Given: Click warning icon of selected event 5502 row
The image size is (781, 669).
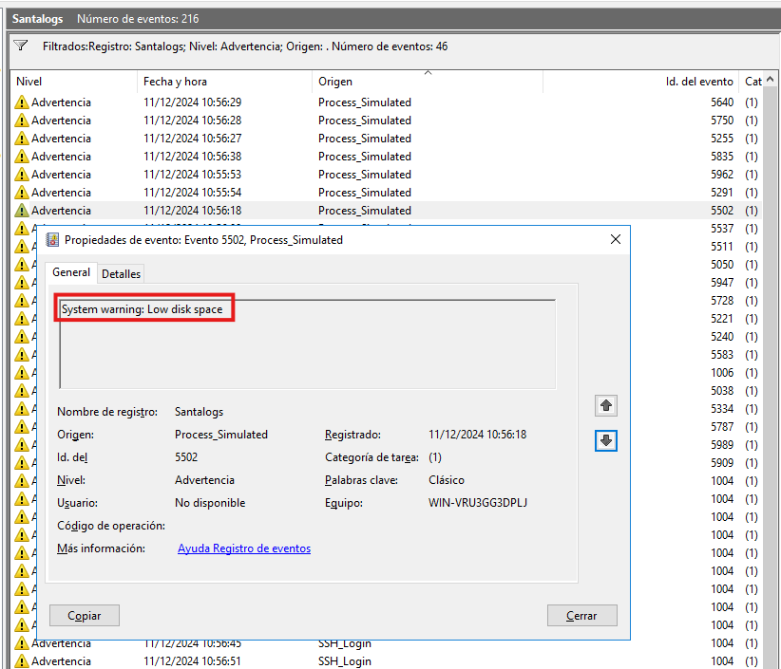Looking at the screenshot, I should [x=22, y=211].
